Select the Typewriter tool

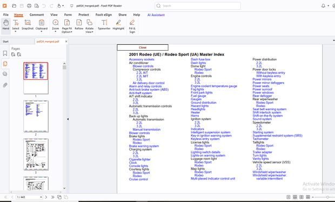pyautogui.click(x=104, y=24)
